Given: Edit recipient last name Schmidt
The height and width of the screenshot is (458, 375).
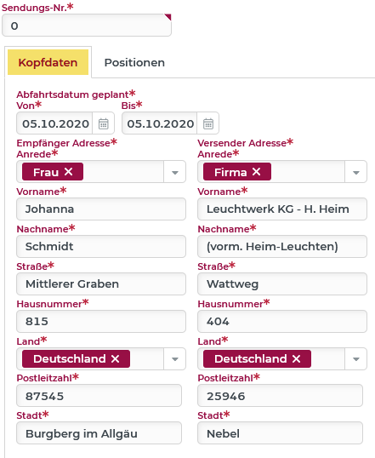Looking at the screenshot, I should 101,247.
